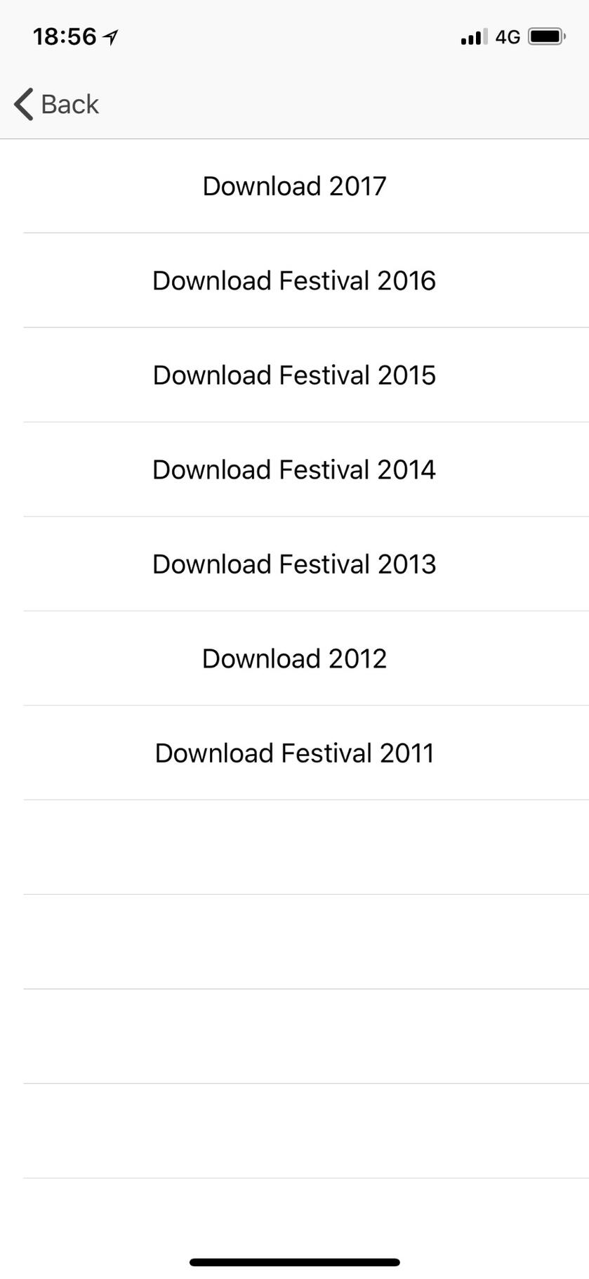Open the Download 2017 entry

click(x=294, y=186)
